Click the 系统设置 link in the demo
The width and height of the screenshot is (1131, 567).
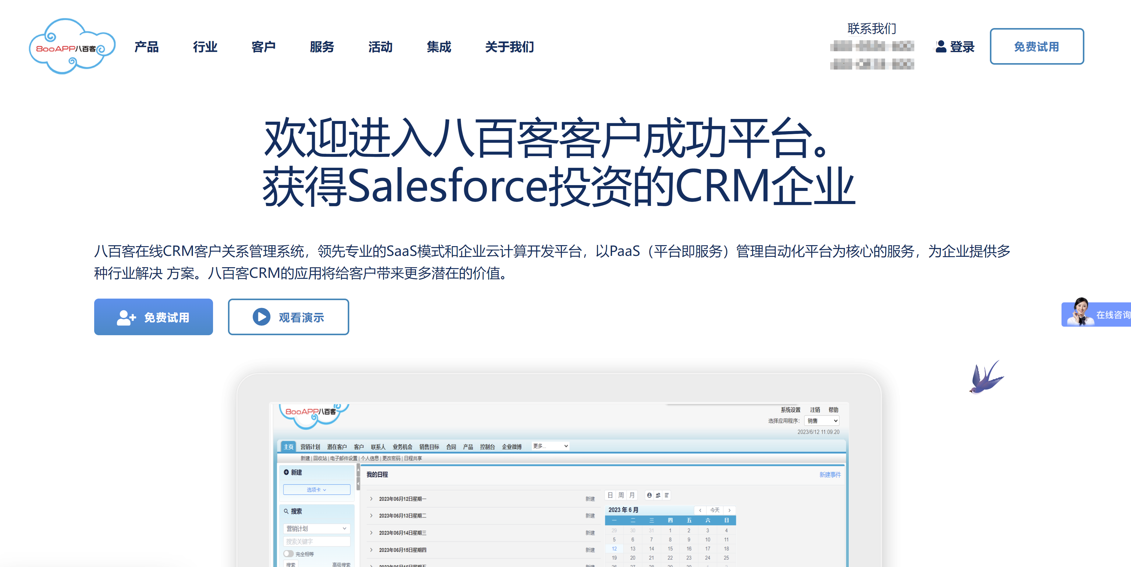(x=790, y=410)
